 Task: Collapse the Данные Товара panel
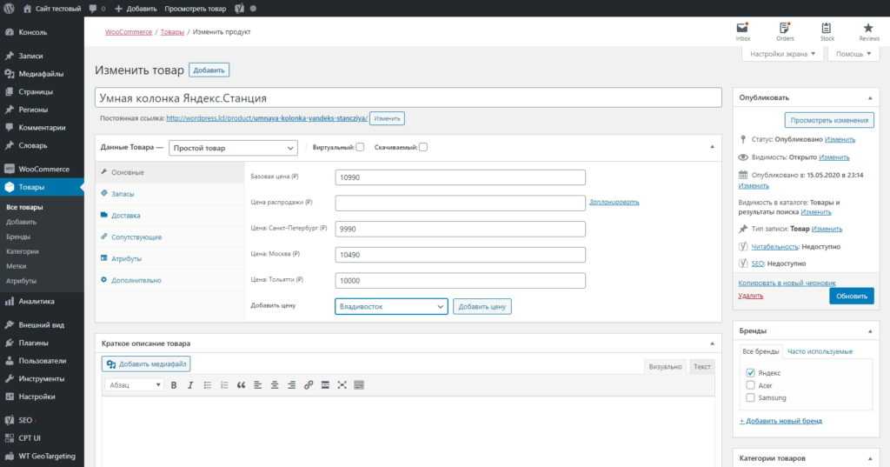coord(712,147)
